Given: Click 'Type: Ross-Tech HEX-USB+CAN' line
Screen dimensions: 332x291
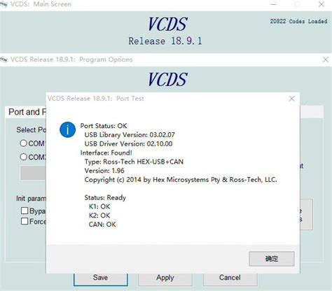Looking at the screenshot, I should (134, 162).
